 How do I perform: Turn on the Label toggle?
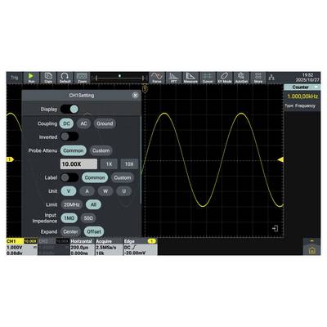click(x=69, y=177)
